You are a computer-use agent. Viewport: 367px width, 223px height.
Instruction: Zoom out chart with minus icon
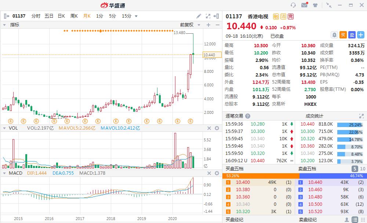217,25
